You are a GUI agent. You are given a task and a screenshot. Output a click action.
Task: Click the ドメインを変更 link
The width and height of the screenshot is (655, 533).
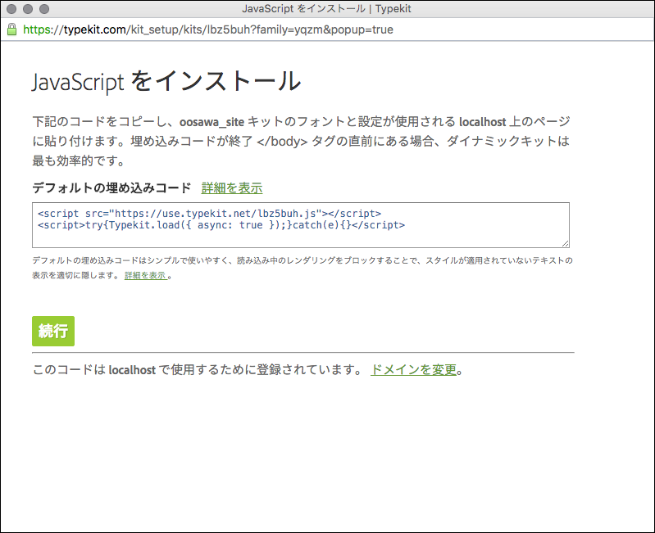point(413,369)
